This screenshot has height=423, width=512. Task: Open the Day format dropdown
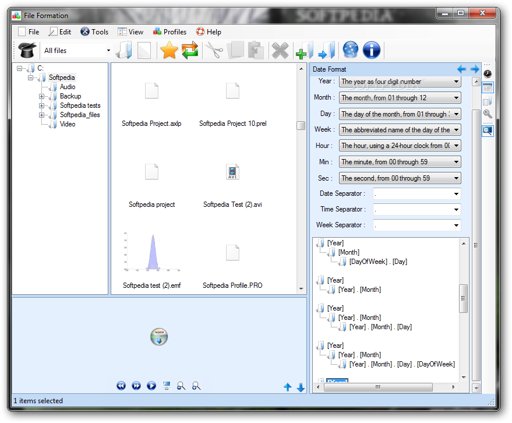coord(456,114)
